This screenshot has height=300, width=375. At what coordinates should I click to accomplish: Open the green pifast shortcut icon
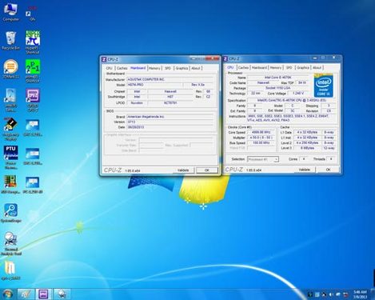point(33,70)
